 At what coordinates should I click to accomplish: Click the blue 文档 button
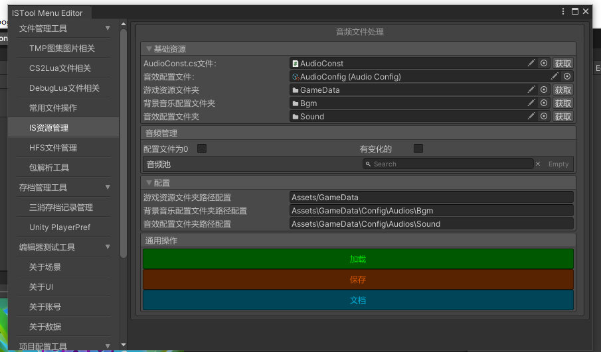pyautogui.click(x=358, y=300)
